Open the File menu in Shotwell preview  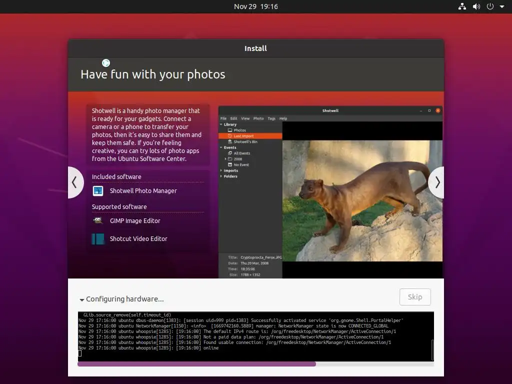tap(223, 118)
